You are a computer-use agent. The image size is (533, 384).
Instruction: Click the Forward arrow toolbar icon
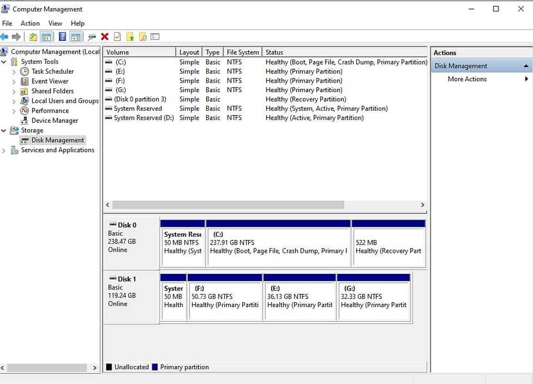(x=16, y=36)
